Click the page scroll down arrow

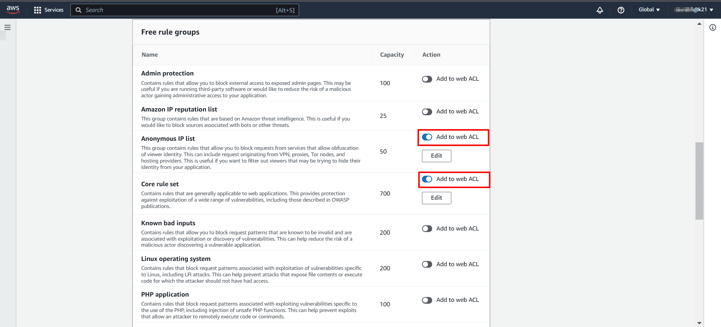[x=699, y=323]
